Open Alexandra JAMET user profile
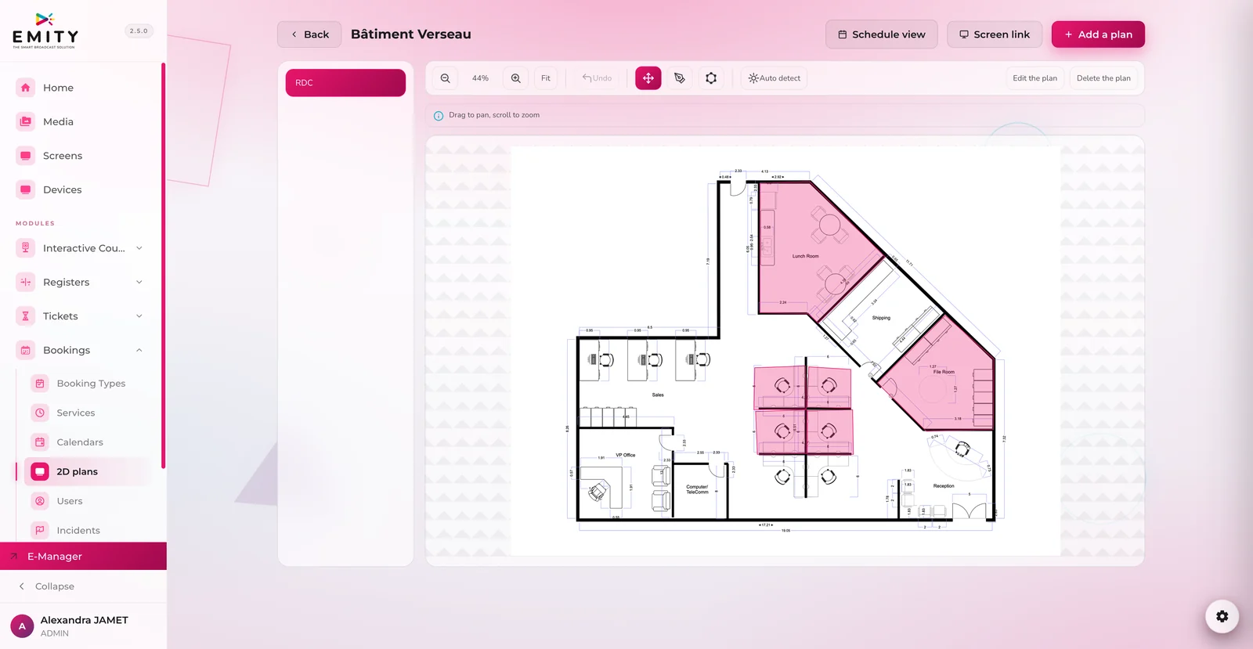 [83, 626]
